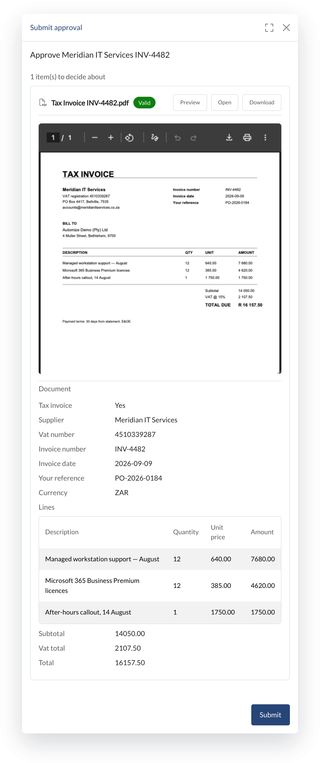Click the Invoice date value 2026-09-09

133,463
